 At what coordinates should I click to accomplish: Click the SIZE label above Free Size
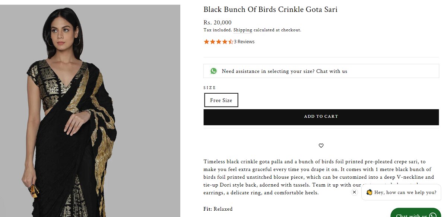pos(210,88)
